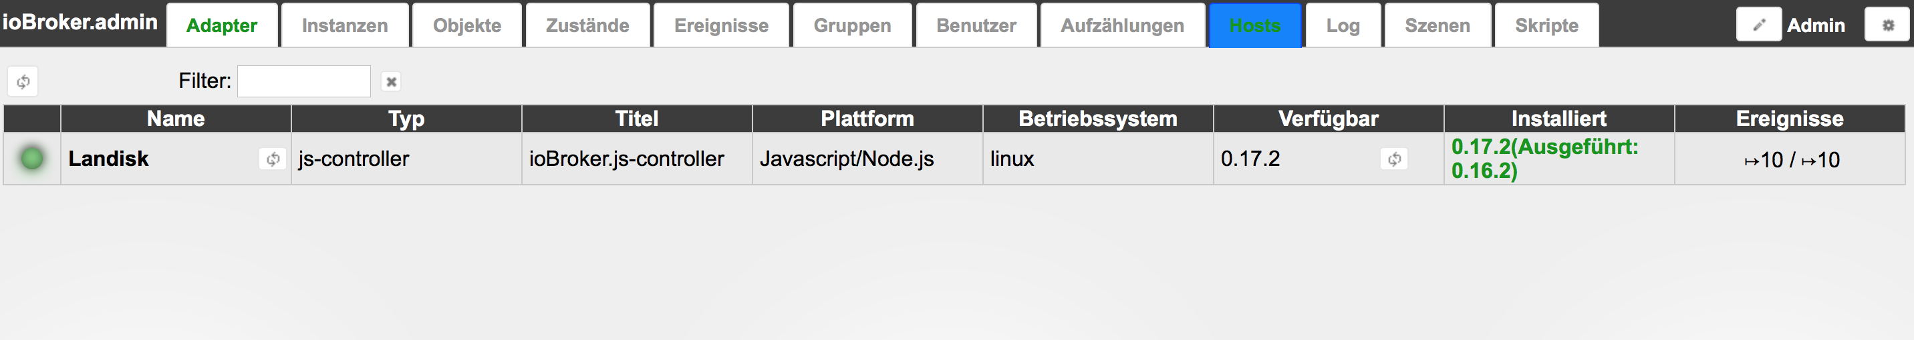Switch to the Gruppen tab

(851, 26)
